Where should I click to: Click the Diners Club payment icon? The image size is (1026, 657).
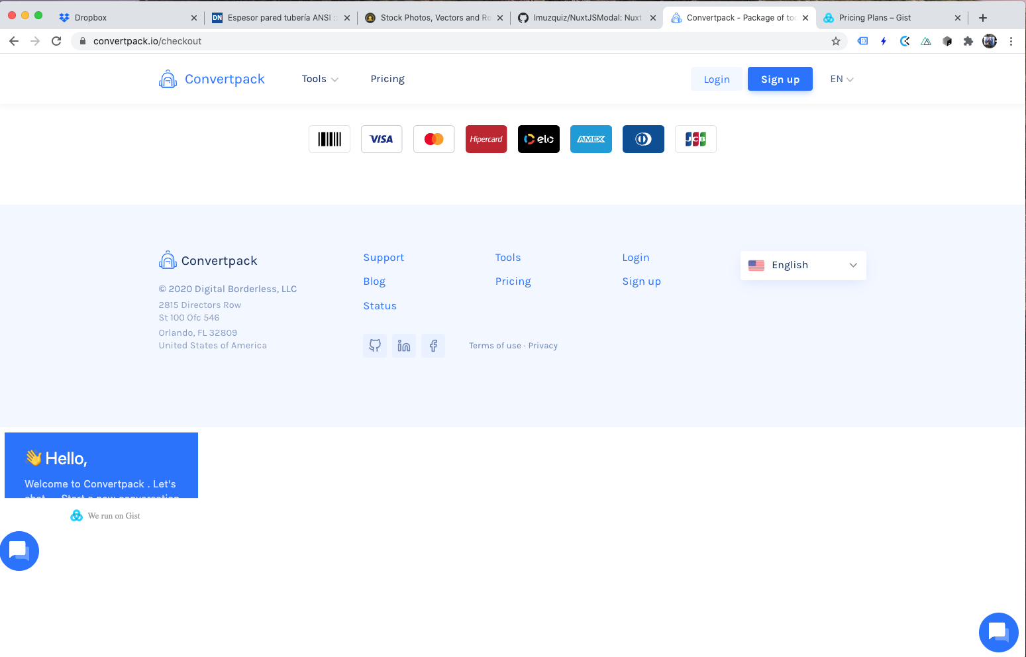point(643,139)
